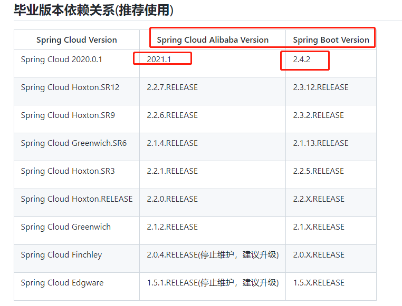Click the 2.2.7.RELEASE cell
The image size is (402, 306).
point(213,91)
